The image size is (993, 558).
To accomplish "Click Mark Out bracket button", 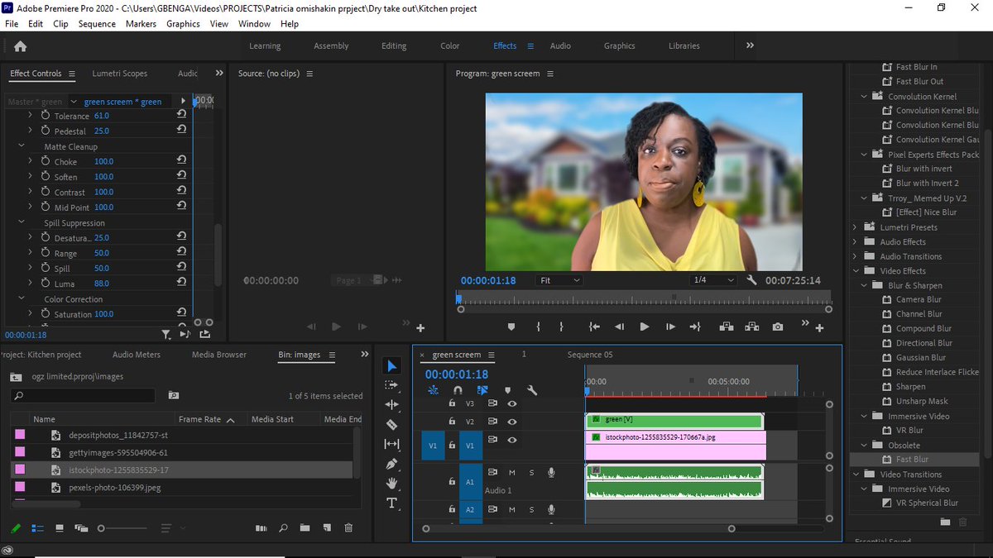I will (x=562, y=327).
